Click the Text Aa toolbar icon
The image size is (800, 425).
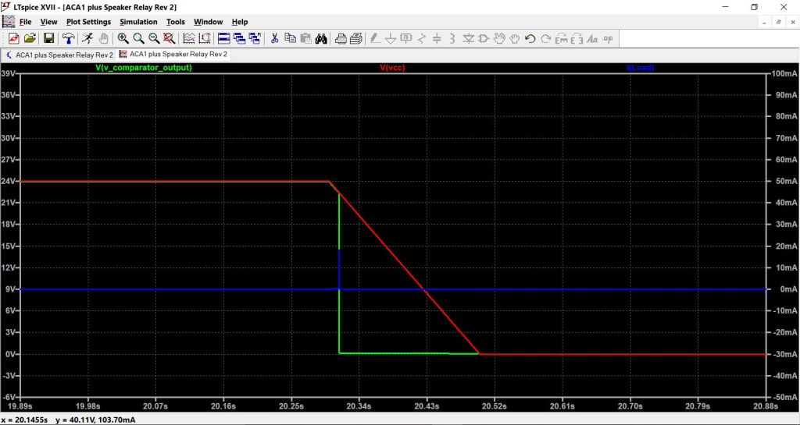pos(592,39)
